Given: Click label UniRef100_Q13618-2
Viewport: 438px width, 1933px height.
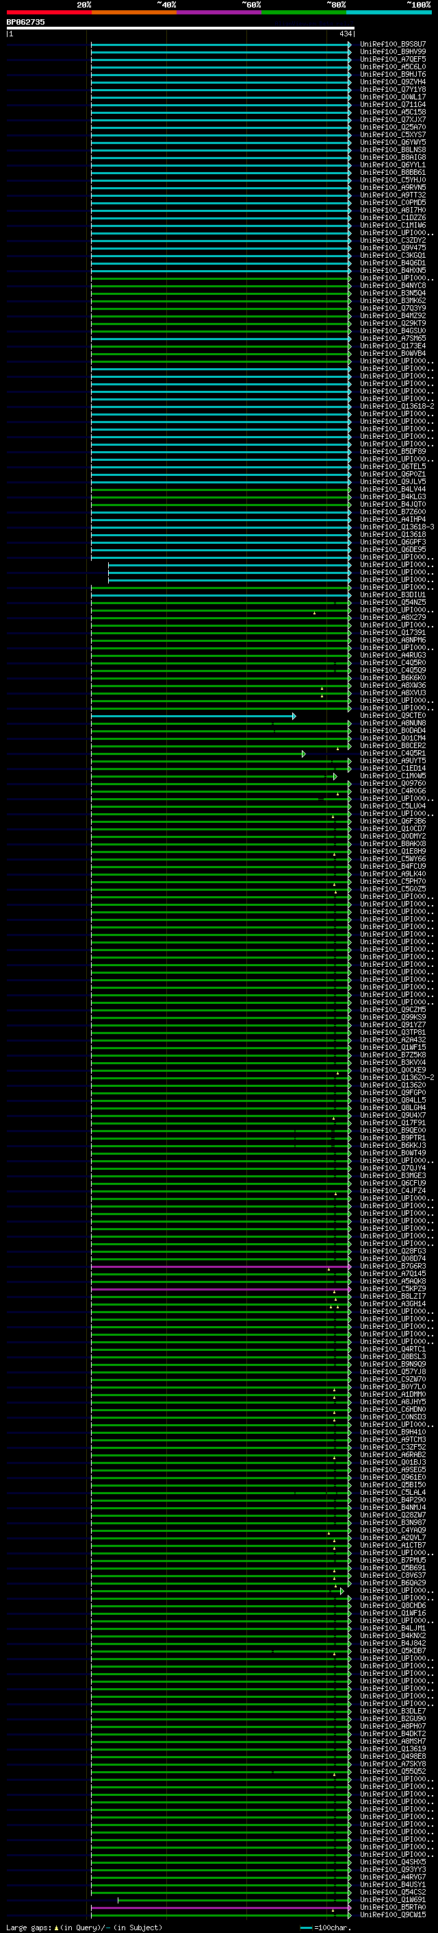Looking at the screenshot, I should click(397, 407).
